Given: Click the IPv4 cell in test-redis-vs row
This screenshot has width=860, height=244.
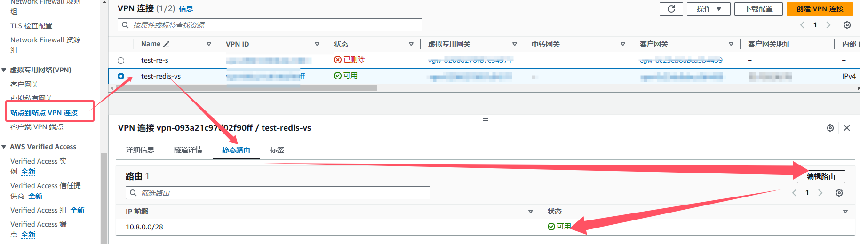Looking at the screenshot, I should 849,76.
